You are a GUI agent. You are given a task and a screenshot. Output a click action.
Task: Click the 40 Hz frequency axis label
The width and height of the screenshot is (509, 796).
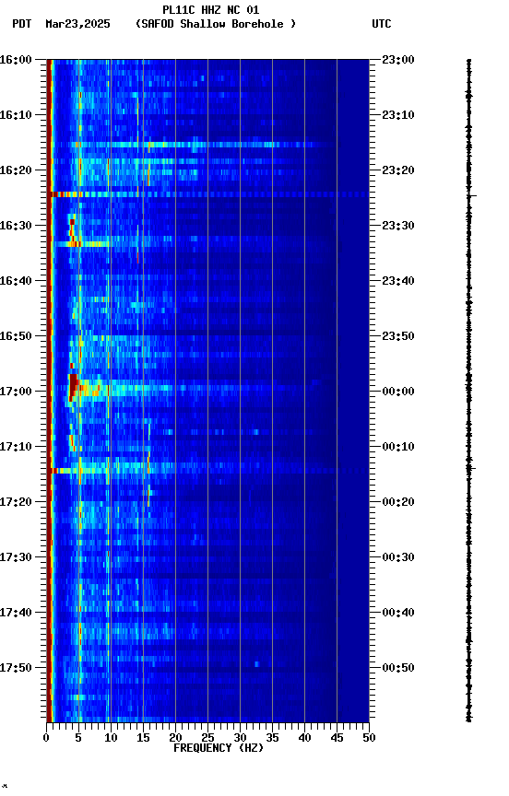click(305, 738)
